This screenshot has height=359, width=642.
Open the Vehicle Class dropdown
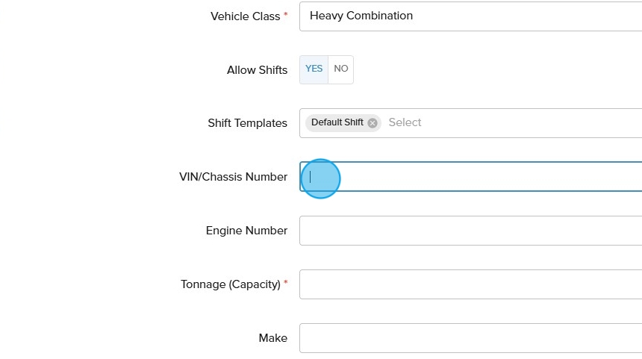click(x=470, y=16)
